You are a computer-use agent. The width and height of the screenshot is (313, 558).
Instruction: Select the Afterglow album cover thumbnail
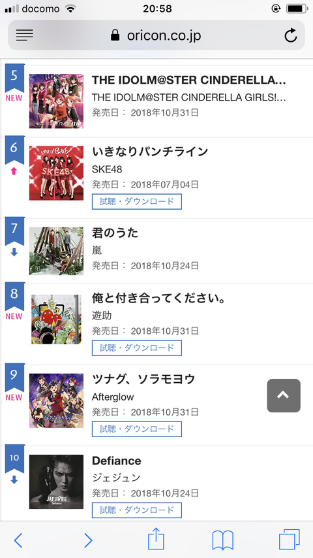tap(56, 401)
